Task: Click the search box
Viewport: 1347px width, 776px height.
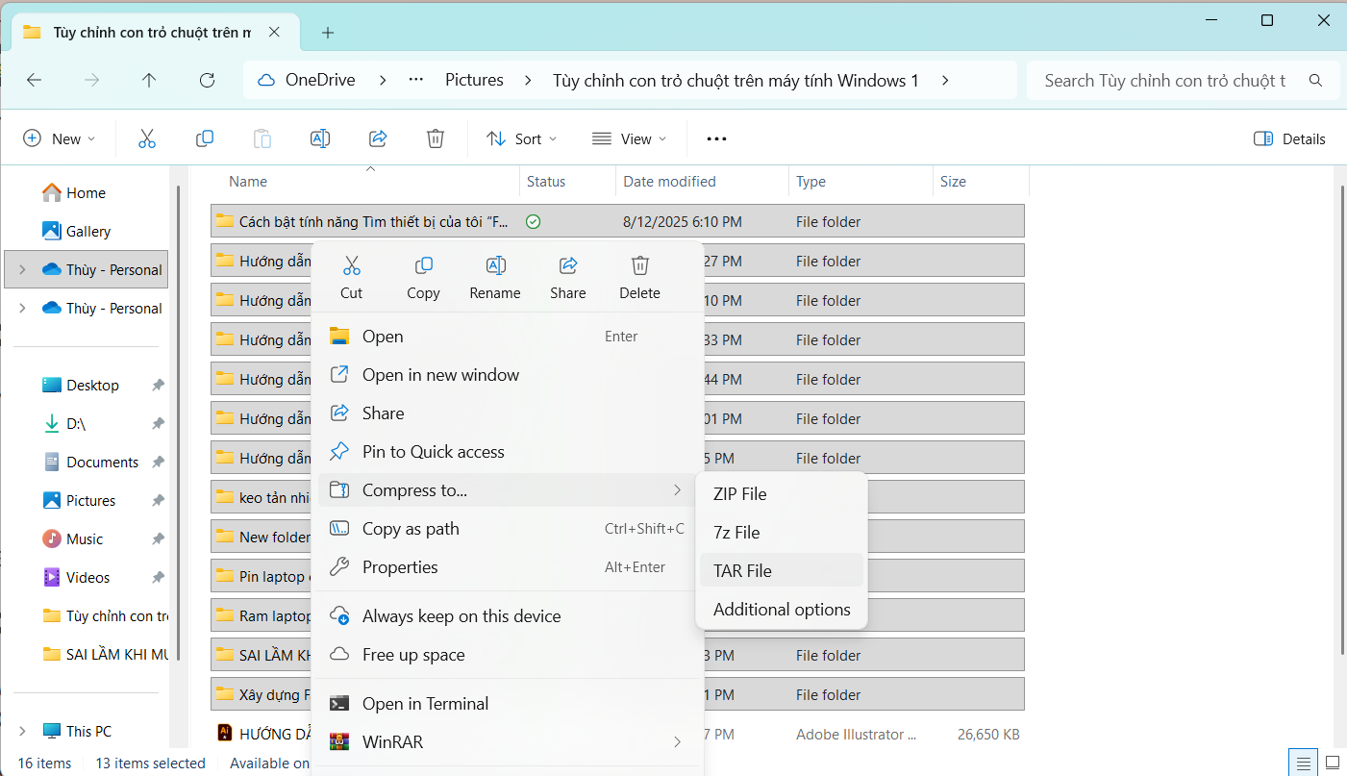Action: click(1168, 81)
